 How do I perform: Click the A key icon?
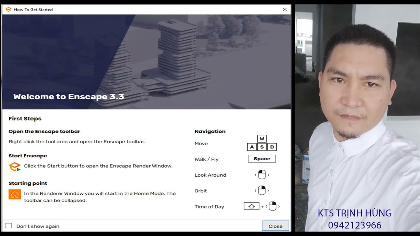tap(252, 147)
